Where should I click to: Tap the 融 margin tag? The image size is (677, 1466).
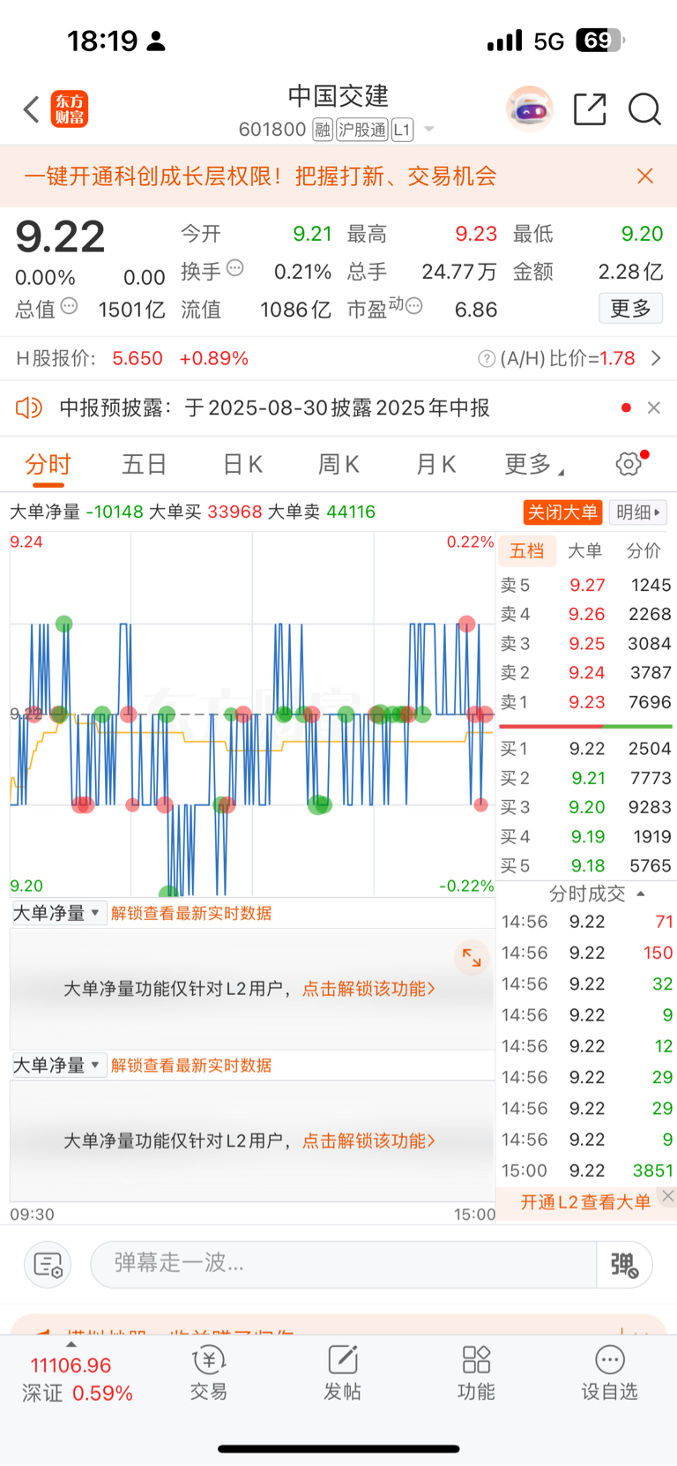(323, 130)
